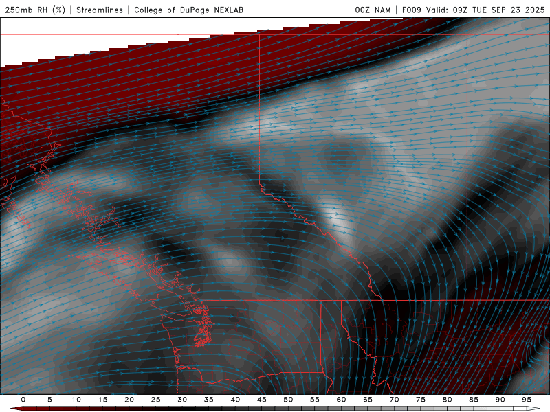The height and width of the screenshot is (412, 550).
Task: Click the "80" label on the color scale
Action: coord(448,400)
